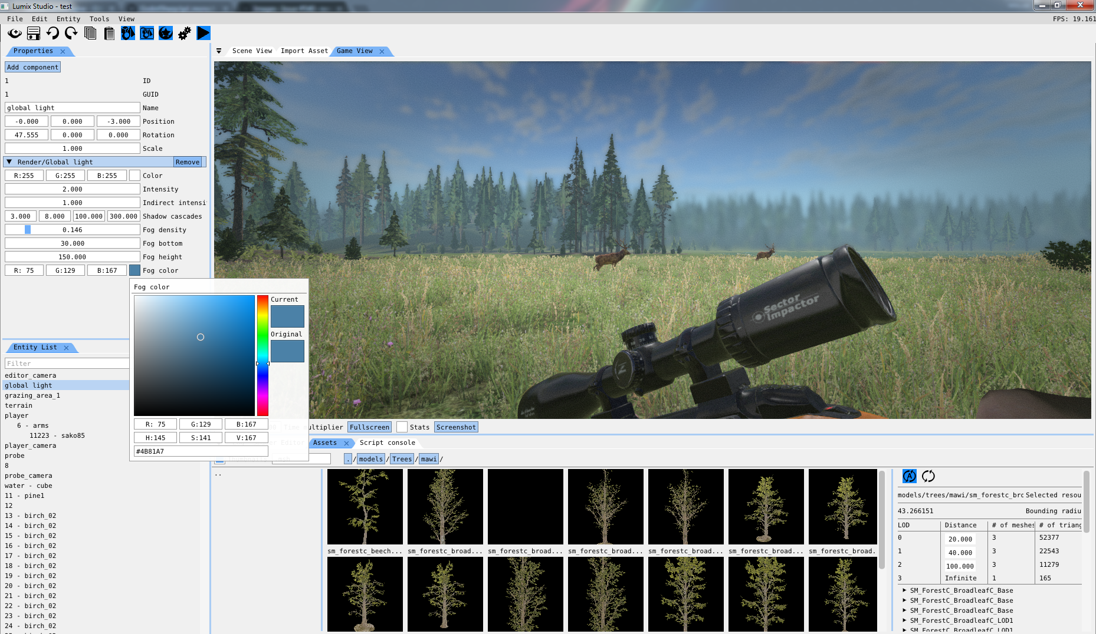The image size is (1096, 634).
Task: Click the root '.' breadcrumb button
Action: click(x=348, y=459)
